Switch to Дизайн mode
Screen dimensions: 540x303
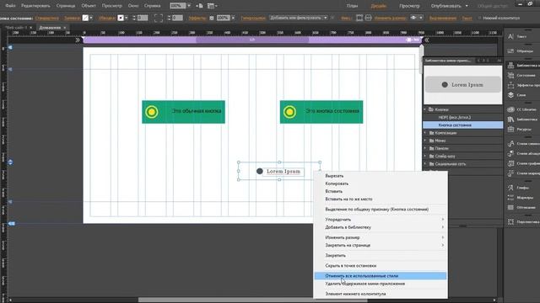coord(378,6)
